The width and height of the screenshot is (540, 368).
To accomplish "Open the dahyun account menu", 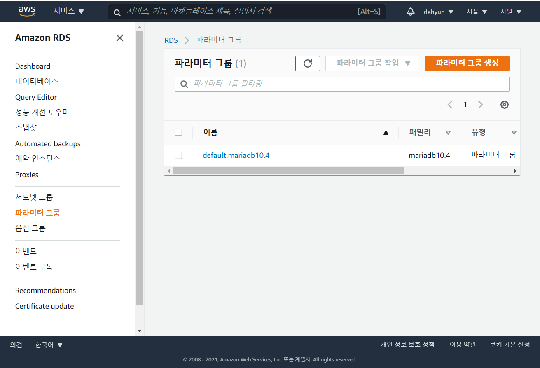I will coord(438,12).
